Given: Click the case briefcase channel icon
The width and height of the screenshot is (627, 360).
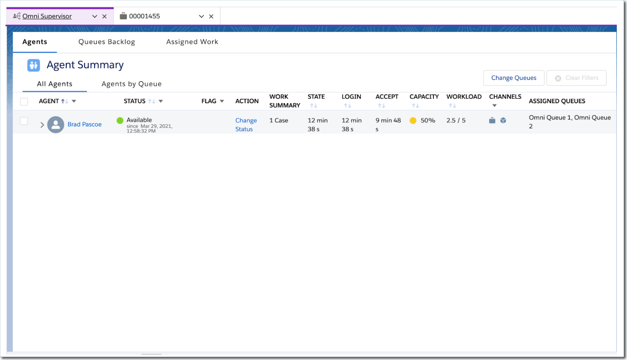Looking at the screenshot, I should (492, 121).
